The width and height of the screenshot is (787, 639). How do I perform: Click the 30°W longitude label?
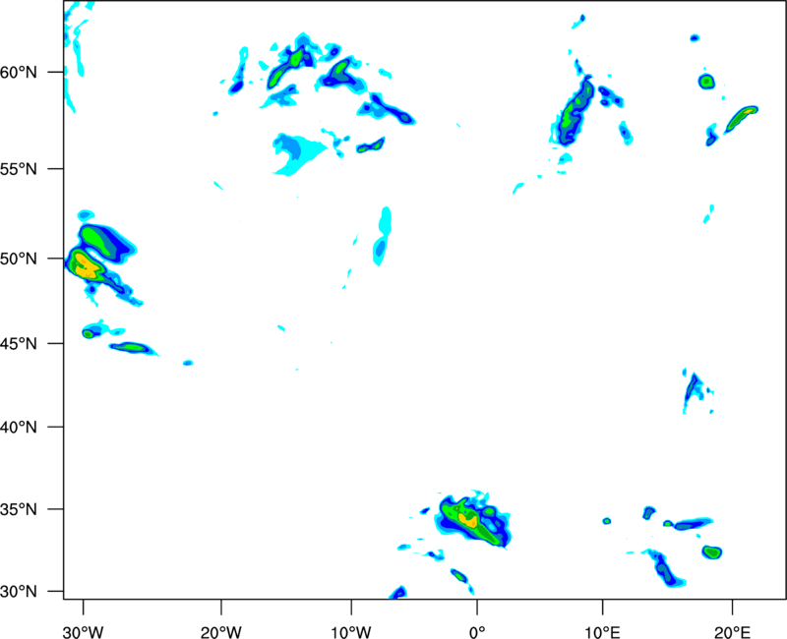click(84, 632)
